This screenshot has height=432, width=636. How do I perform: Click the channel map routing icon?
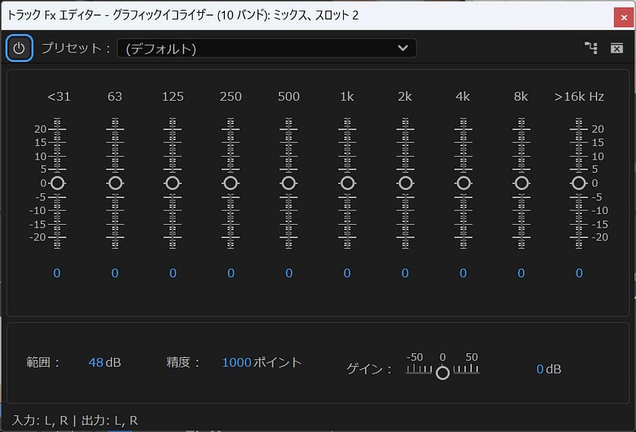[x=591, y=48]
